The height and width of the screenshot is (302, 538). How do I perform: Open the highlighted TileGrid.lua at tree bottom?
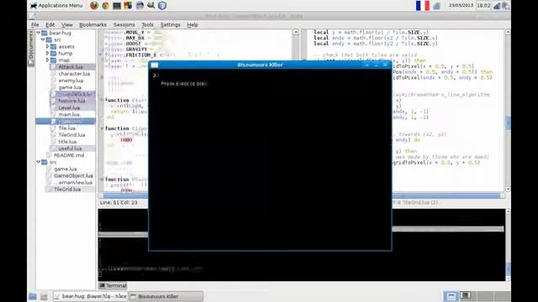[67, 189]
